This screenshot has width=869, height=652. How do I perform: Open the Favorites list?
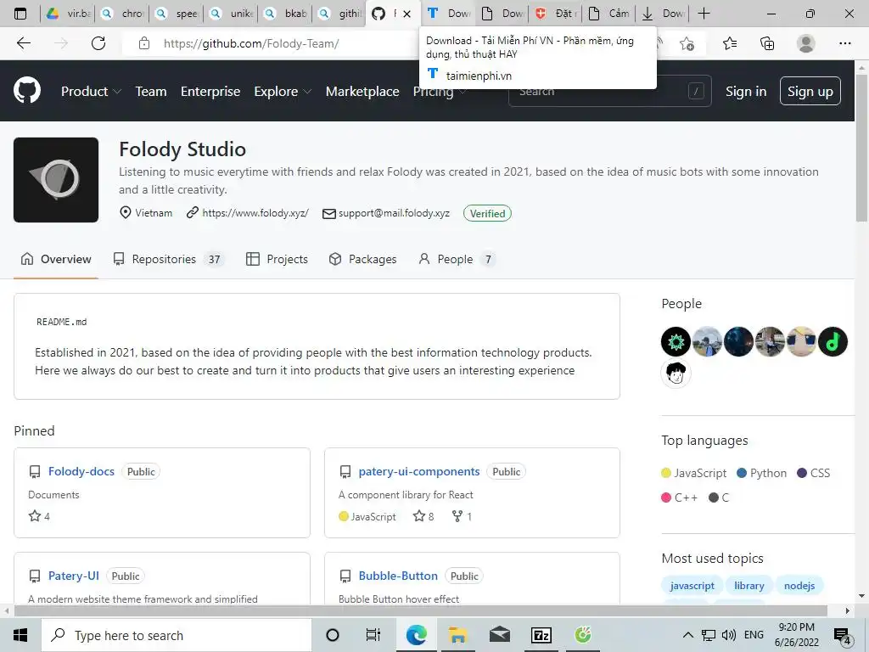point(729,43)
